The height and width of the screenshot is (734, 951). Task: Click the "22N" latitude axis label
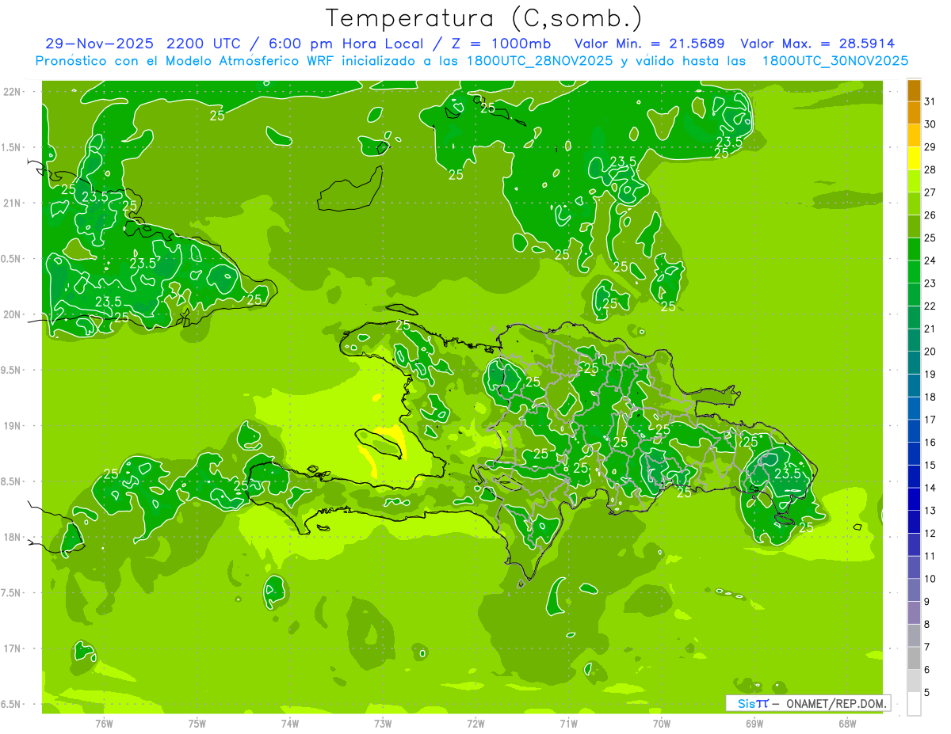coord(13,92)
